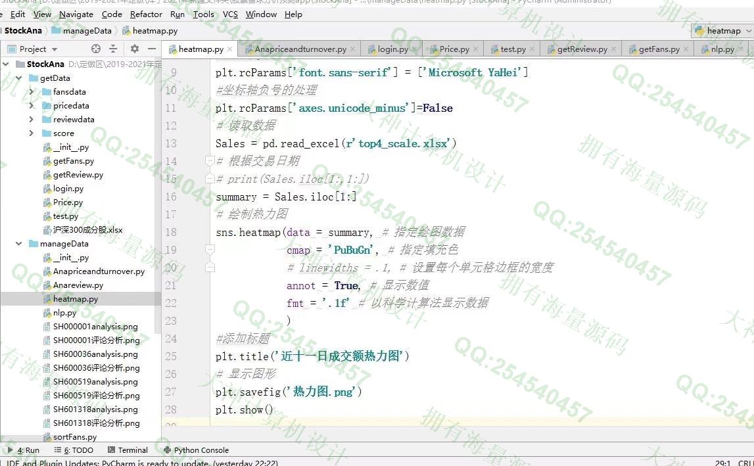This screenshot has height=466, width=754.
Task: Select 沪深300成分股.xlsx file in tree
Action: click(87, 230)
